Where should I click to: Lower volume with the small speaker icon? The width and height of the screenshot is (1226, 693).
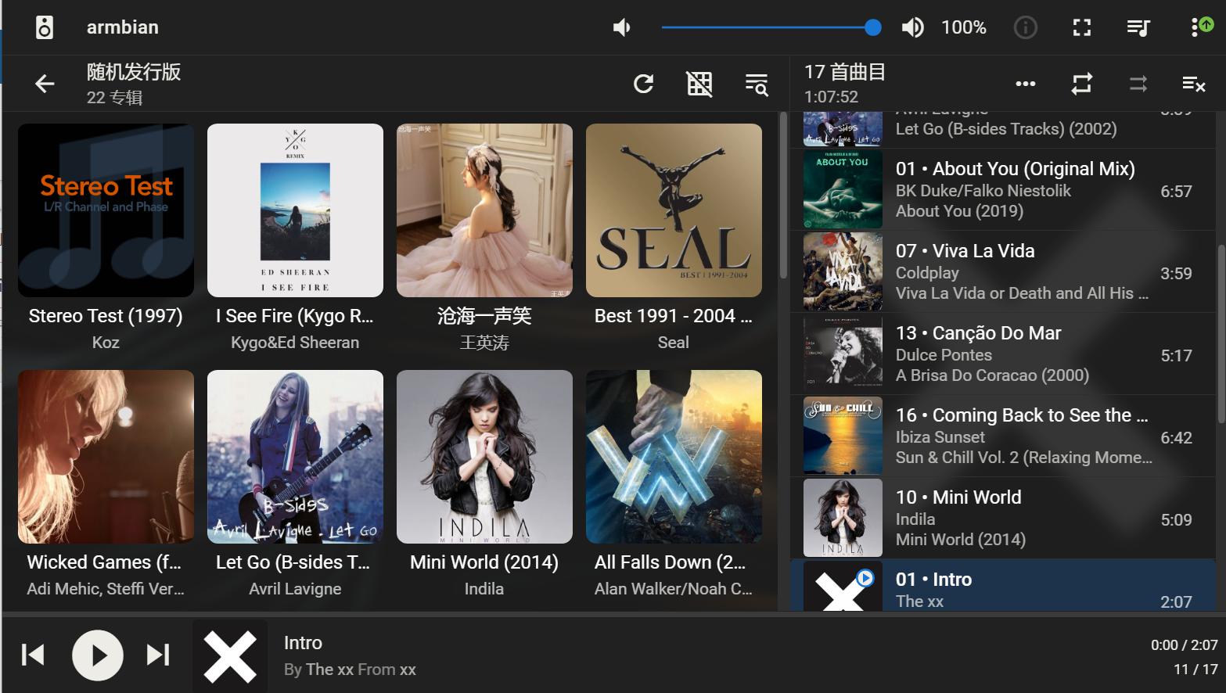click(621, 28)
